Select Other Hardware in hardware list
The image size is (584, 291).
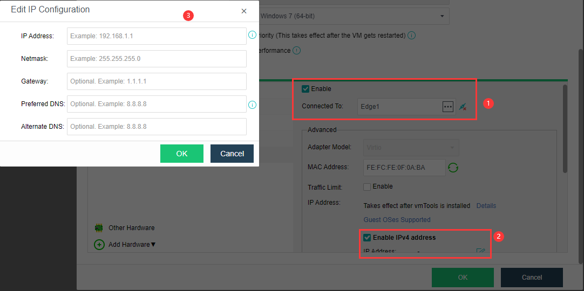coord(131,228)
